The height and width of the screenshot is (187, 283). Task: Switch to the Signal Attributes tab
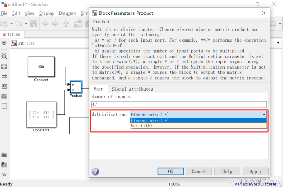tap(132, 89)
